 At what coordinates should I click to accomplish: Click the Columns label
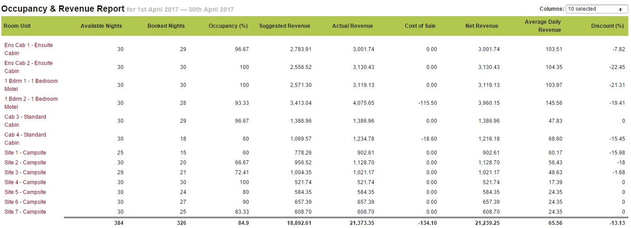click(x=552, y=9)
